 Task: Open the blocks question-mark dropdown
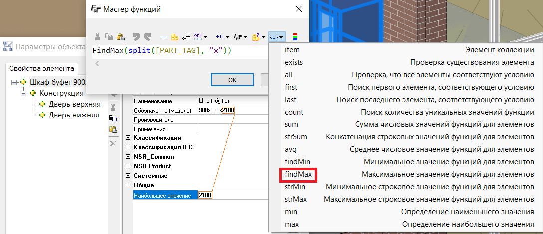pyautogui.click(x=259, y=37)
